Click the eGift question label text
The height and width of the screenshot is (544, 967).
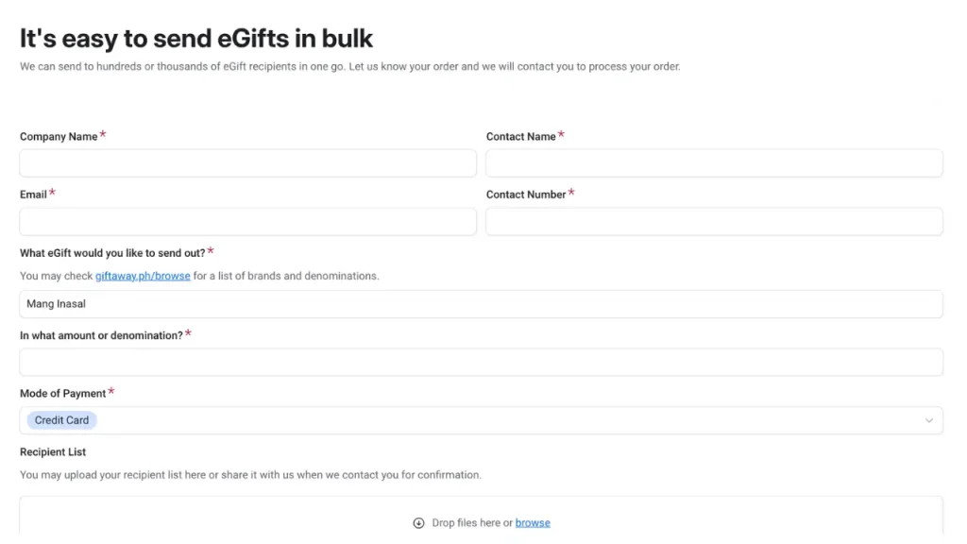[110, 252]
